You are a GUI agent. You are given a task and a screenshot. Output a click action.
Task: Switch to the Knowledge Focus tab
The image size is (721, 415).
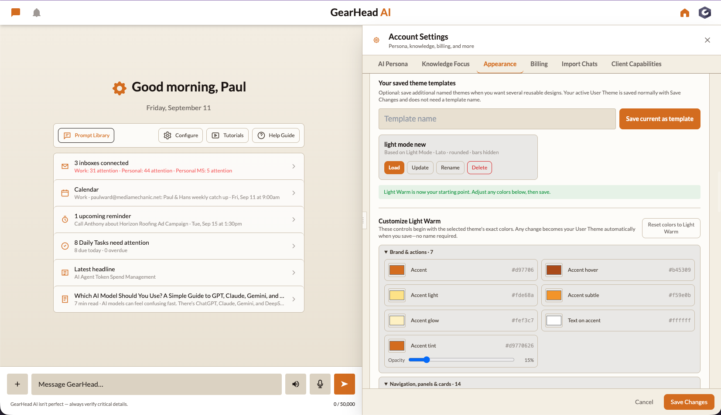[446, 64]
